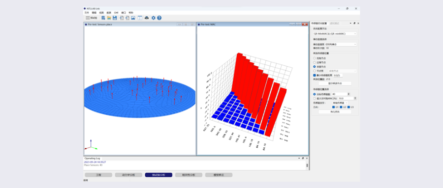The width and height of the screenshot is (443, 188).
Task: Click the split-window layout toolbar icon
Action: [140, 18]
